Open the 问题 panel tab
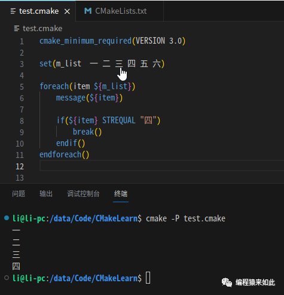 (x=19, y=194)
